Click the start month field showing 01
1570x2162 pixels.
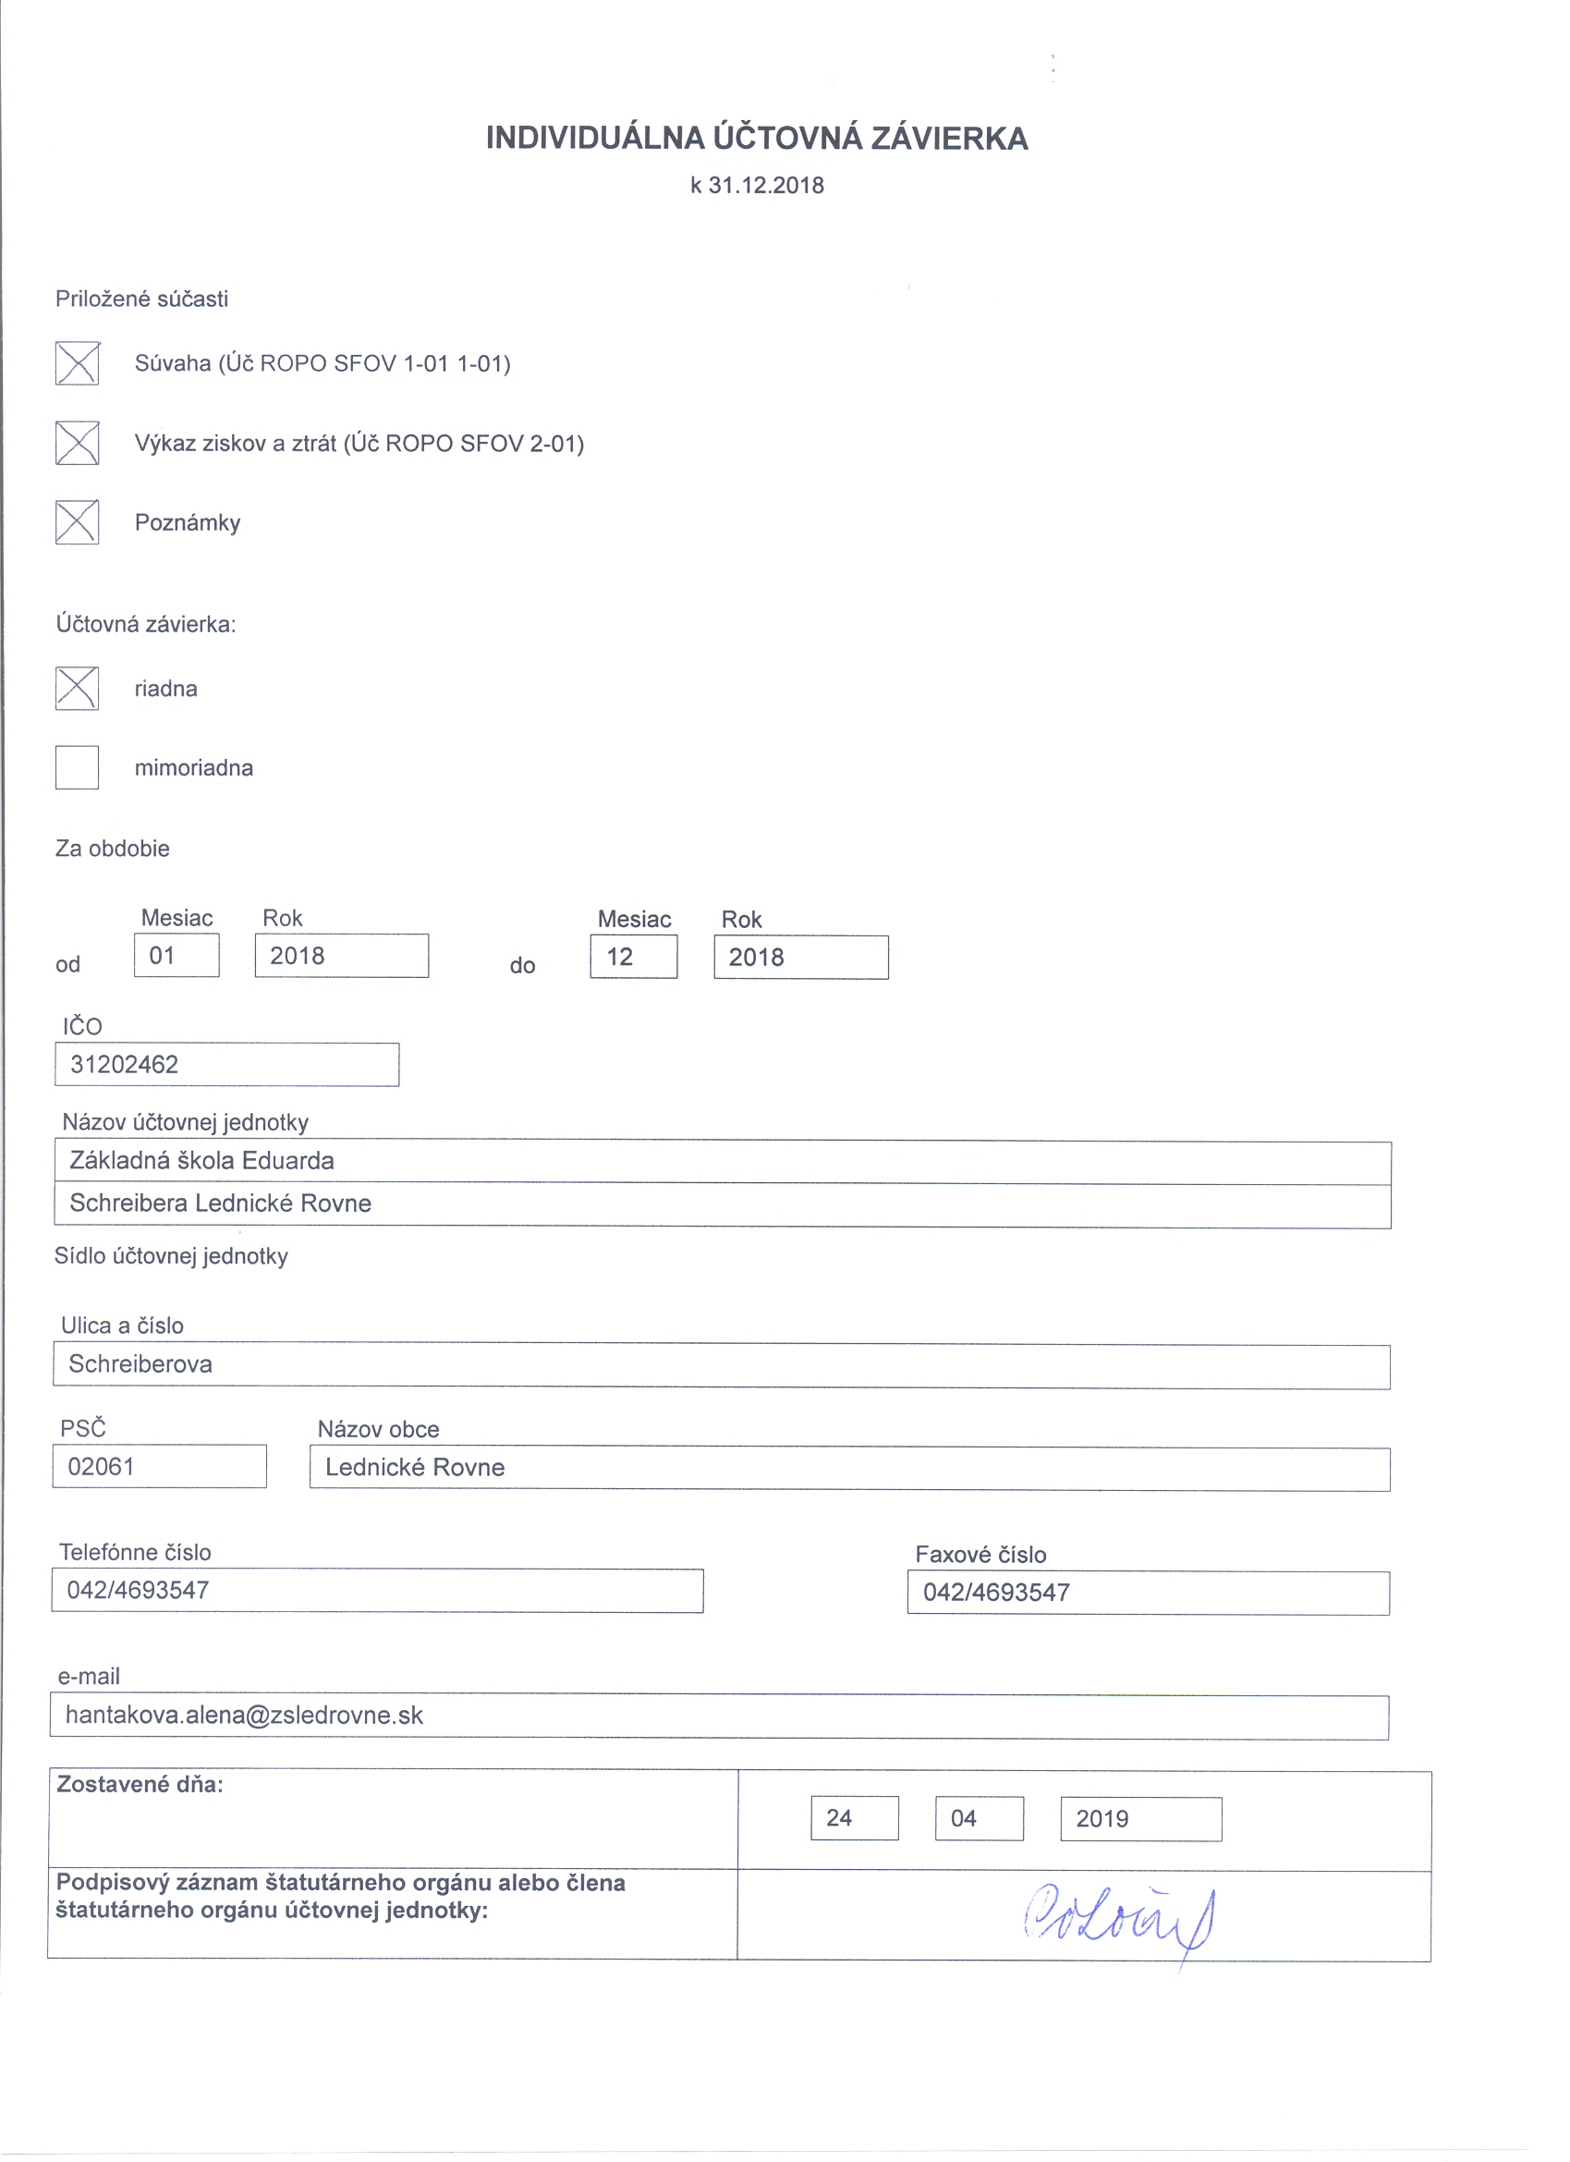click(176, 955)
